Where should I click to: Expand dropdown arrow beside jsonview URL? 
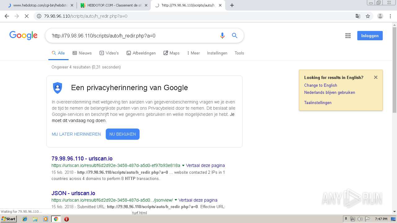176,200
